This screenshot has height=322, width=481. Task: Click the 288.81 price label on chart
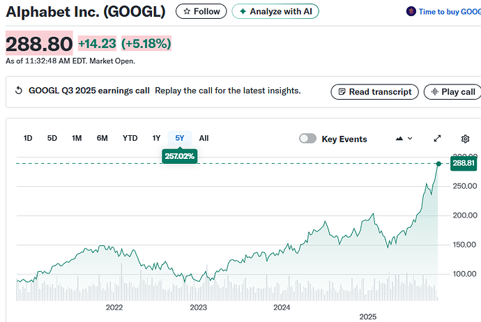[464, 163]
